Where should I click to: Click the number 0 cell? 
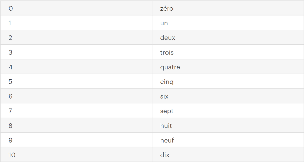(10, 8)
